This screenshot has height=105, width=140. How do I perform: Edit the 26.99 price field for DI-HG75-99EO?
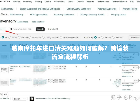[130, 67]
